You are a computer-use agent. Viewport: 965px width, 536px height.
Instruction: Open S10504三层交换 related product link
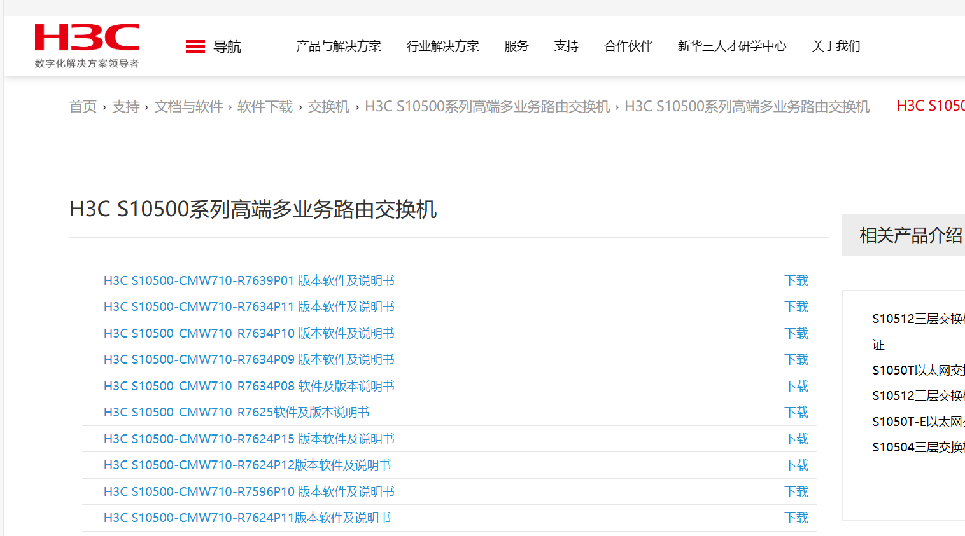tap(919, 448)
